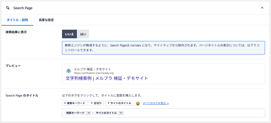271x123 pixels.
Task: Click the preview title 文字列検索例
Action: [x=107, y=78]
